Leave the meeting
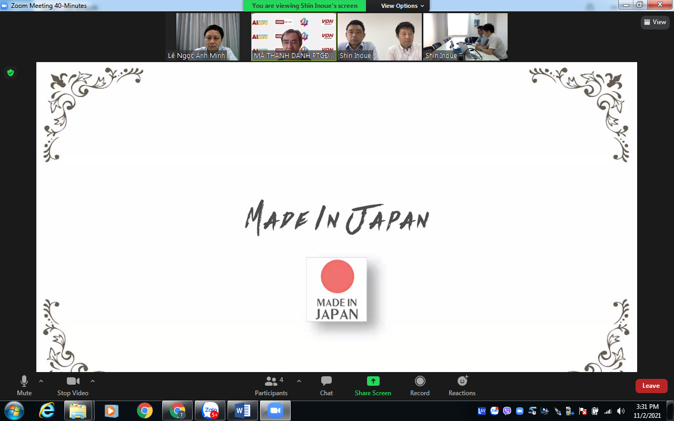Screen dimensions: 674x421 point(651,386)
